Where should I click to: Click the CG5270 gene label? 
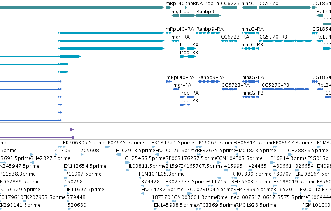(269, 4)
